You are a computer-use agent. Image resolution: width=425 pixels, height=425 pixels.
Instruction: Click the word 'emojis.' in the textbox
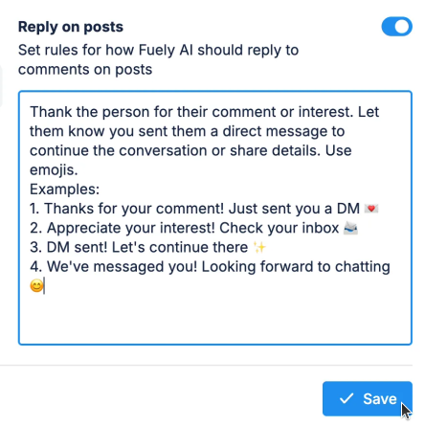[x=54, y=170]
